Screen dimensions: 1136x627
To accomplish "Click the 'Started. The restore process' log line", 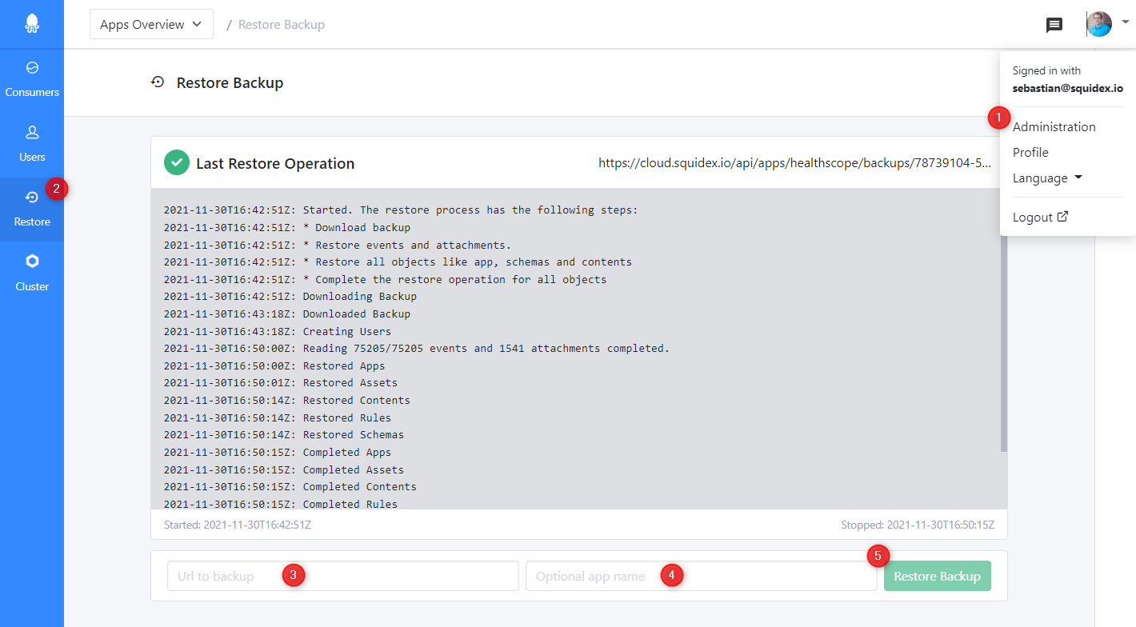I will 401,210.
